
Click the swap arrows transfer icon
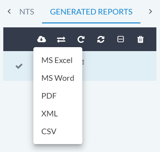61,40
